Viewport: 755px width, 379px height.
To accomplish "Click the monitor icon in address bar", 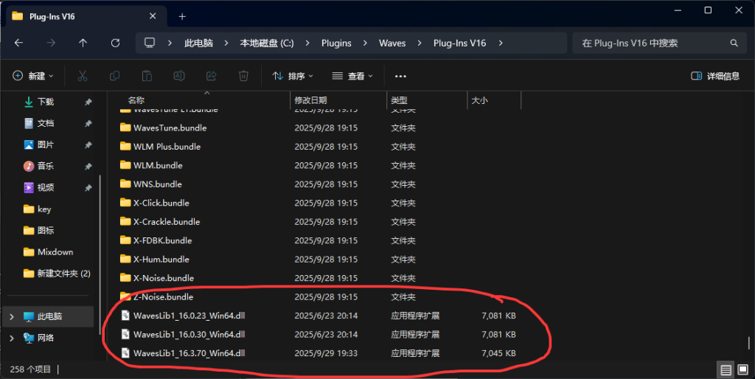I will tap(150, 43).
